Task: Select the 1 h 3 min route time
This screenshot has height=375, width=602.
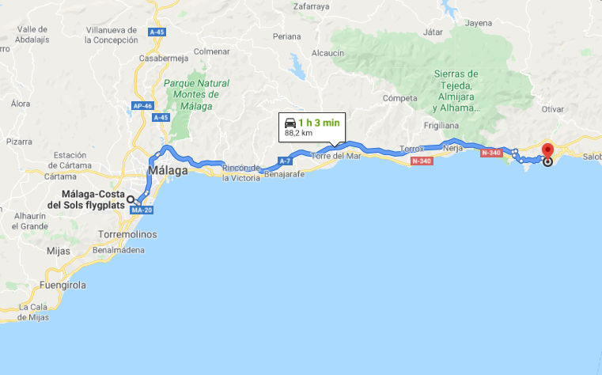Action: pos(319,123)
